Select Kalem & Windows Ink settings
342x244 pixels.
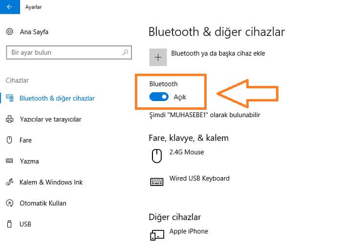tap(51, 182)
